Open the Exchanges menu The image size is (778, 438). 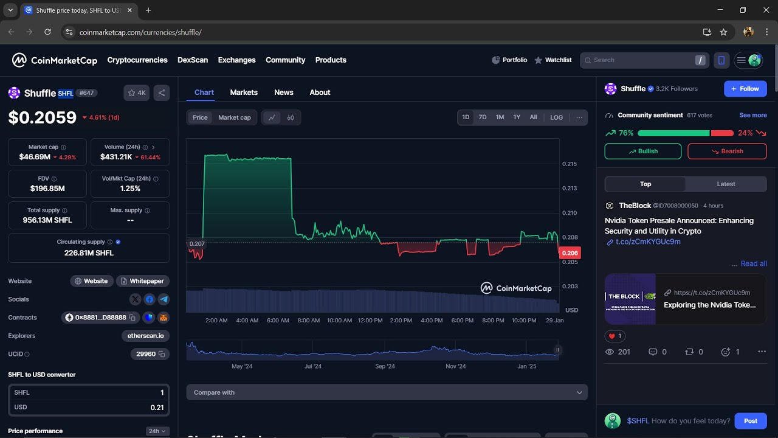point(237,60)
